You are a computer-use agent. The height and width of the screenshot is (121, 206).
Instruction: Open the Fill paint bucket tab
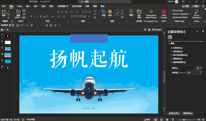tap(170, 37)
